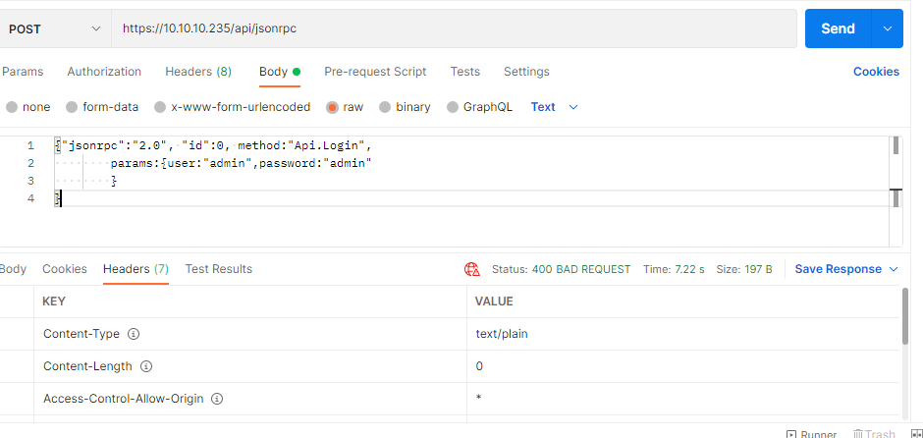Screen dimensions: 923x438
Task: Open the Send button arrow dropdown
Action: pos(888,28)
